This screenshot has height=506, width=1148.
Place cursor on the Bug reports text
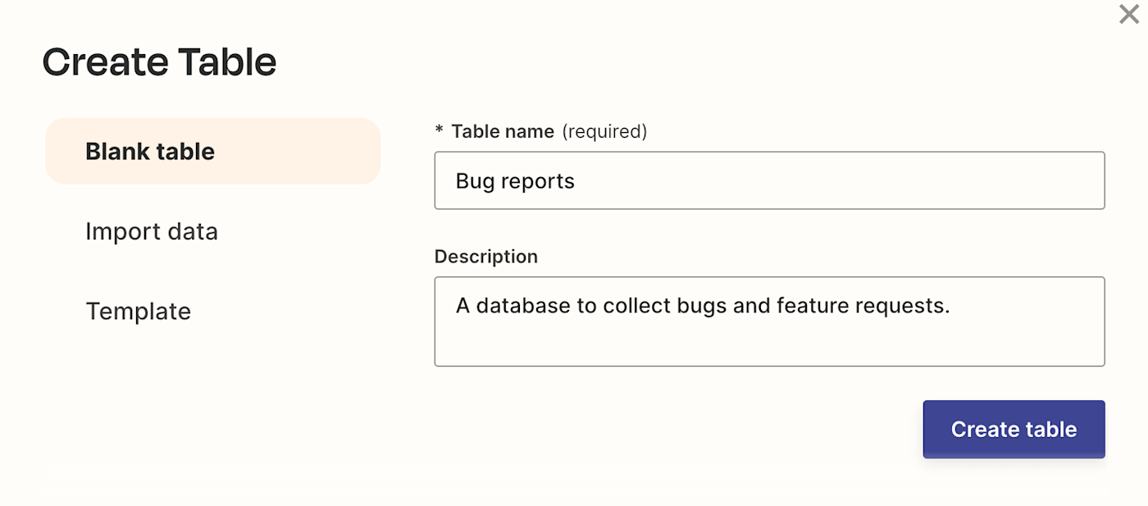click(515, 181)
